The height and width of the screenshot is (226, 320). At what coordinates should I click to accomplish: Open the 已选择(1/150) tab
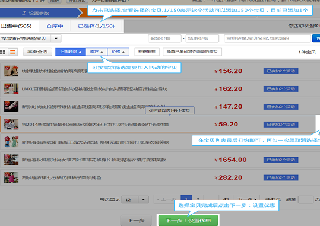[96, 26]
